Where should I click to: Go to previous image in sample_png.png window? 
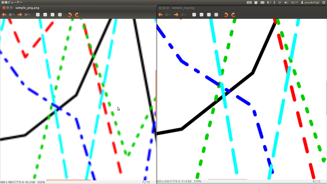click(4, 15)
